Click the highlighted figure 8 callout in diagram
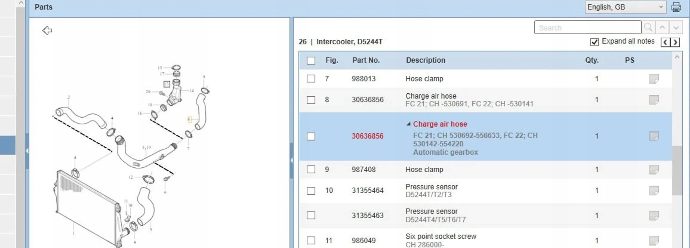The width and height of the screenshot is (690, 248). [x=189, y=119]
